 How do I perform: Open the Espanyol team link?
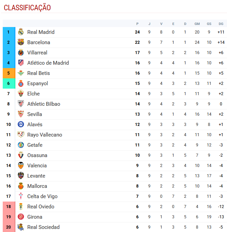point(38,83)
